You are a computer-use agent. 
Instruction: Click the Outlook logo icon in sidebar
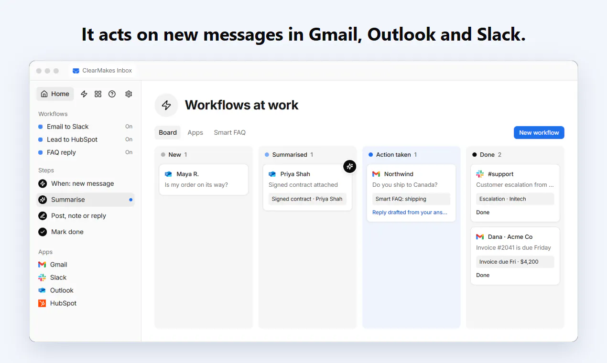[42, 290]
